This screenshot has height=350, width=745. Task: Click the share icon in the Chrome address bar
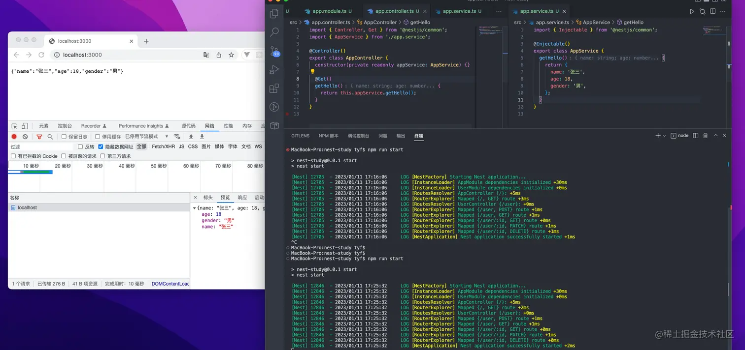click(219, 55)
